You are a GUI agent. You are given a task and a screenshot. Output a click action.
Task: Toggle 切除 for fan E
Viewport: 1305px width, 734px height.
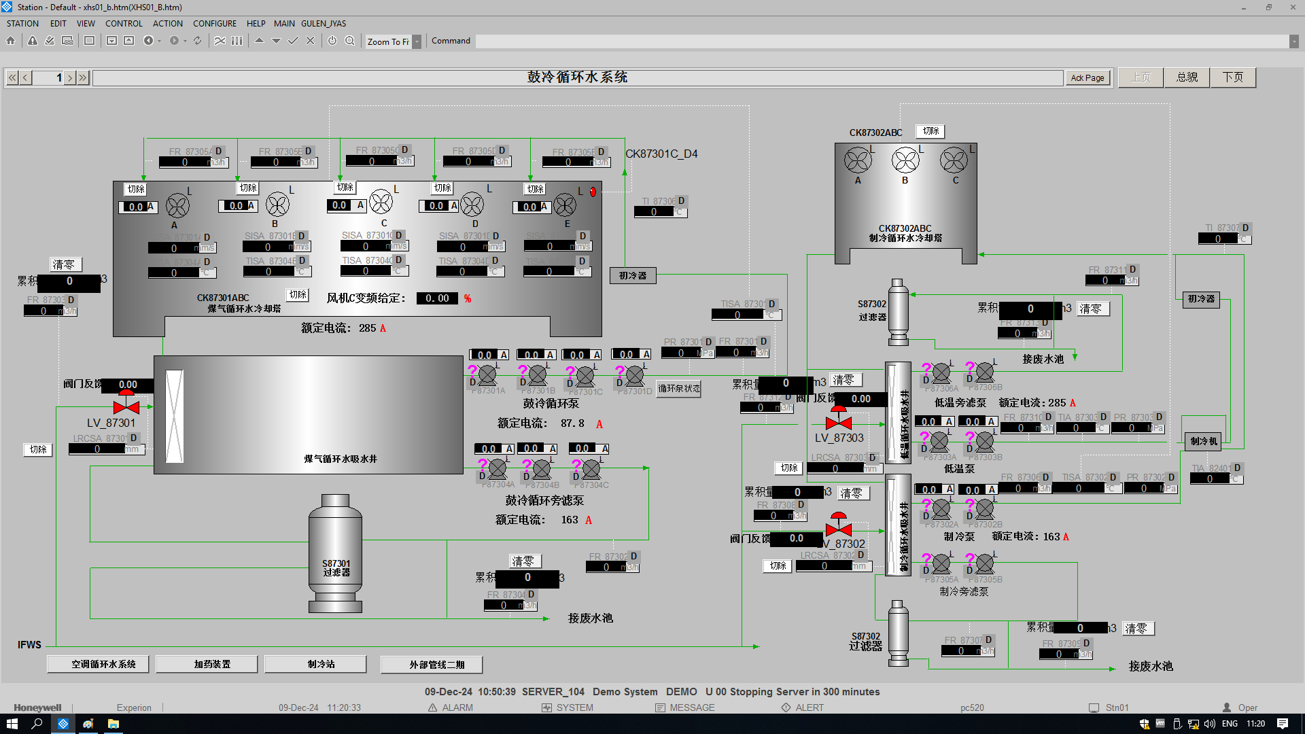tap(536, 189)
